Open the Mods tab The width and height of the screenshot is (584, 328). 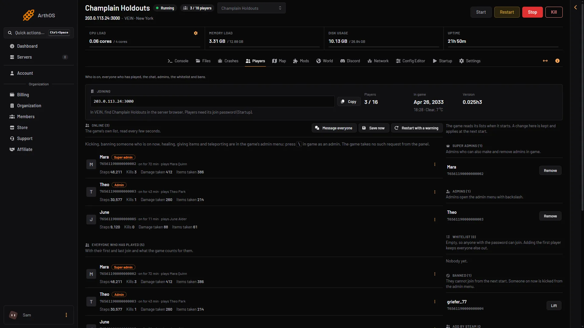301,61
